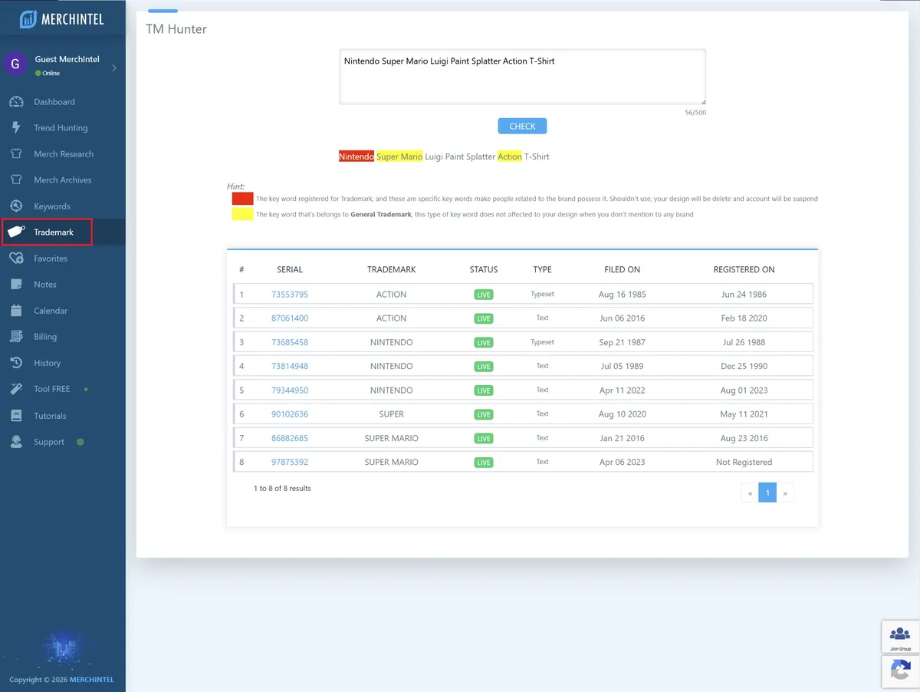Open serial 97875392 SUPER MARIO link
920x692 pixels.
(x=290, y=463)
